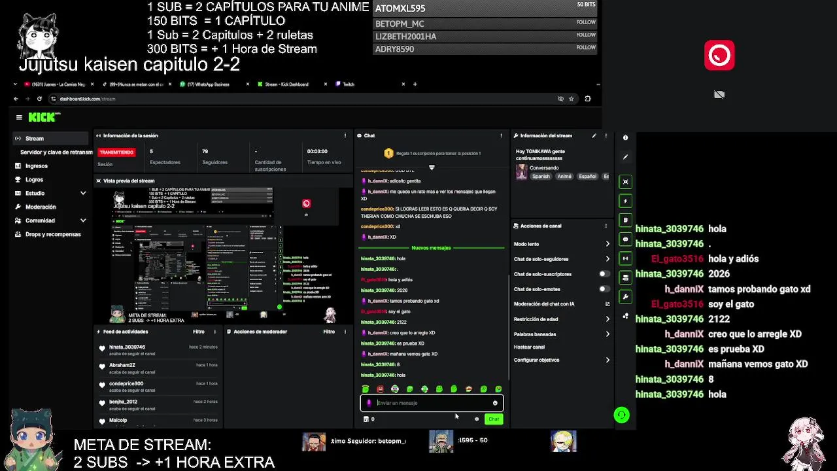Screen dimensions: 837x471
Task: Open the emote picker in message box
Action: 495,403
